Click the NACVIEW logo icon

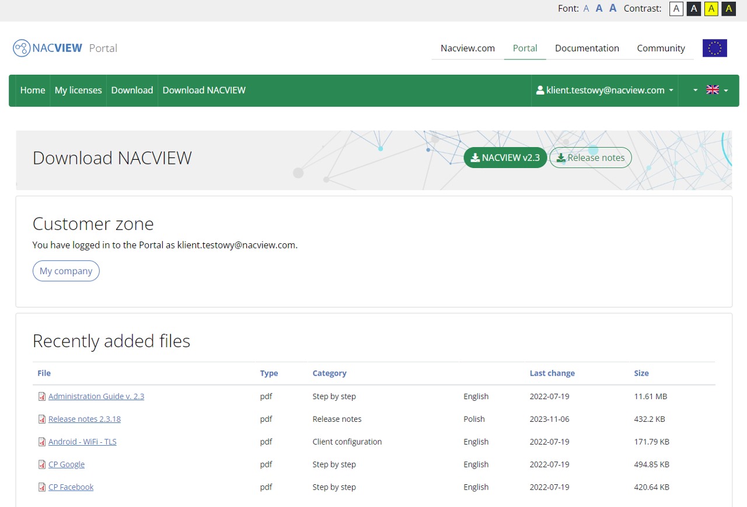click(x=22, y=47)
